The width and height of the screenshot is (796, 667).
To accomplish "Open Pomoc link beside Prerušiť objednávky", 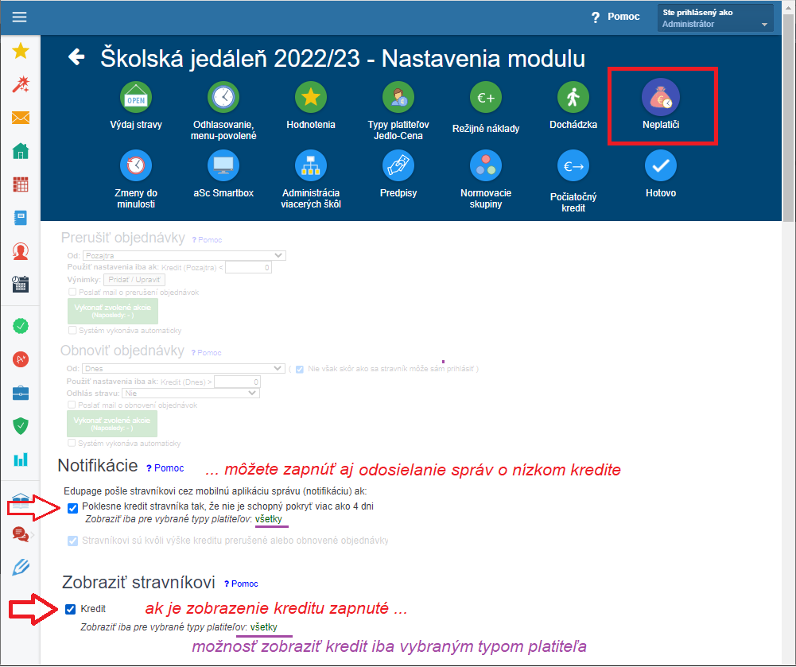I will pos(207,239).
